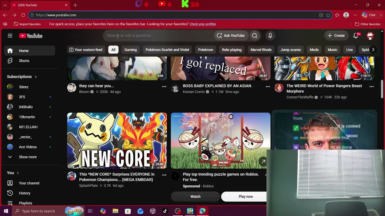The width and height of the screenshot is (385, 216).
Task: Go back to the previous page
Action: 5,15
